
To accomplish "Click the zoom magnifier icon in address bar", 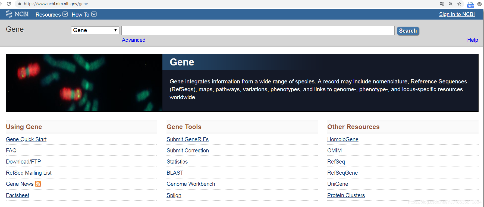I will coord(451,4).
